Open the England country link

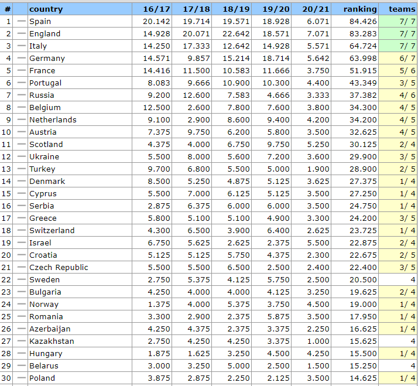[44, 33]
